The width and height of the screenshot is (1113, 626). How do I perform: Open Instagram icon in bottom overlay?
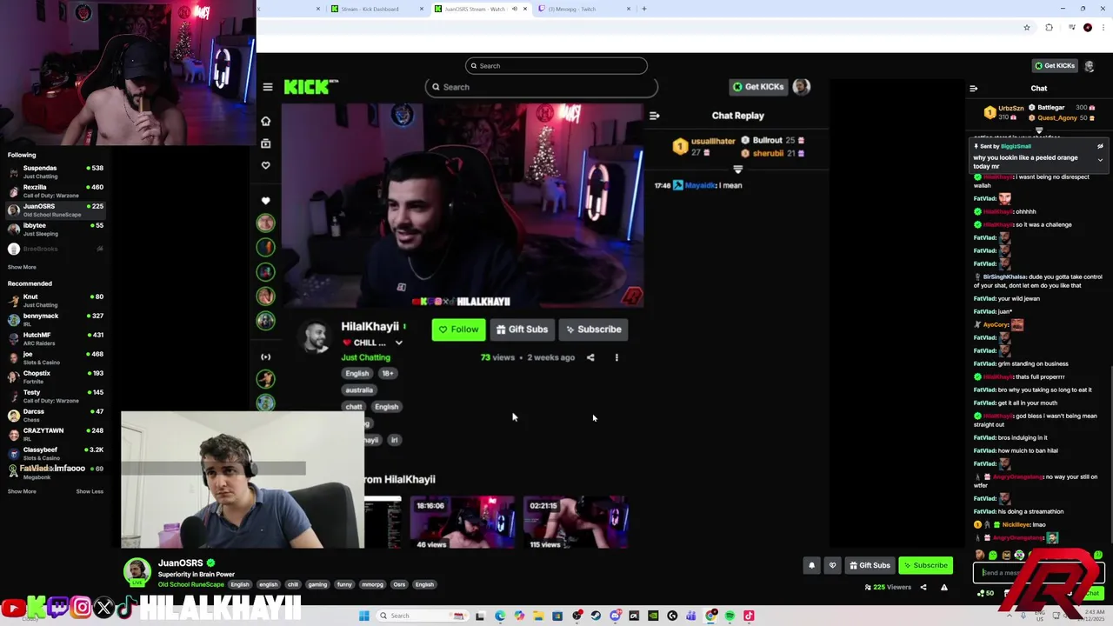tap(82, 608)
